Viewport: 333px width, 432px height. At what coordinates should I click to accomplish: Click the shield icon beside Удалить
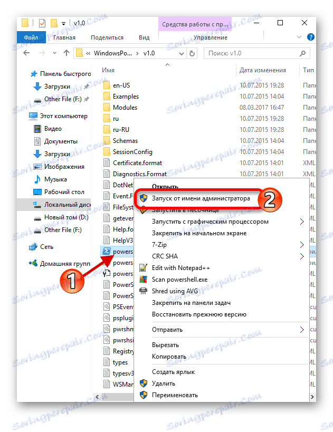tap(144, 383)
